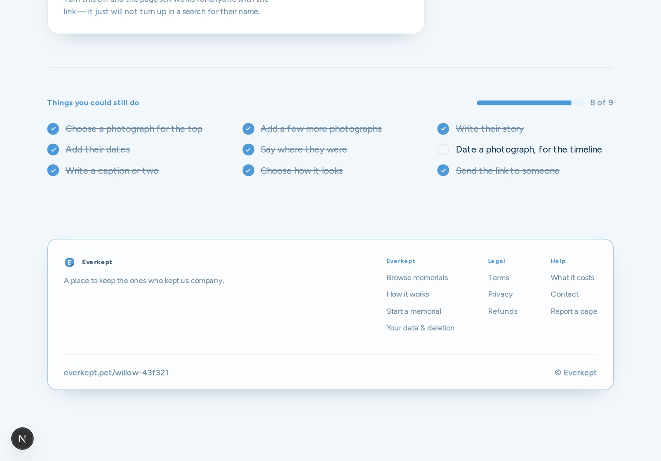Uncheck the 'Write their story' checkmark
This screenshot has height=461, width=661.
443,129
